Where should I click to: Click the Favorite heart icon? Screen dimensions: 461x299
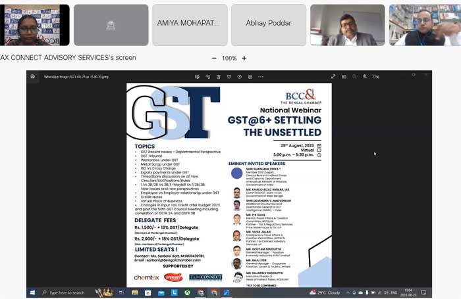pos(229,77)
